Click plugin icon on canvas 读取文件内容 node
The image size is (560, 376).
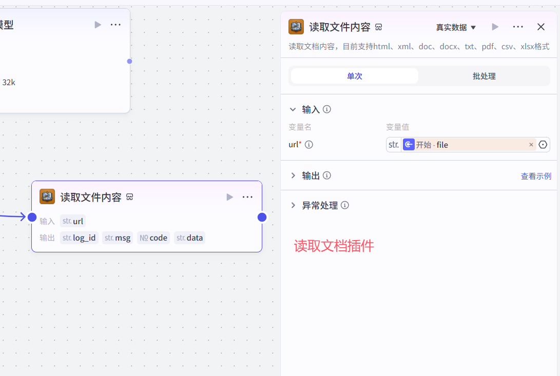pos(47,197)
